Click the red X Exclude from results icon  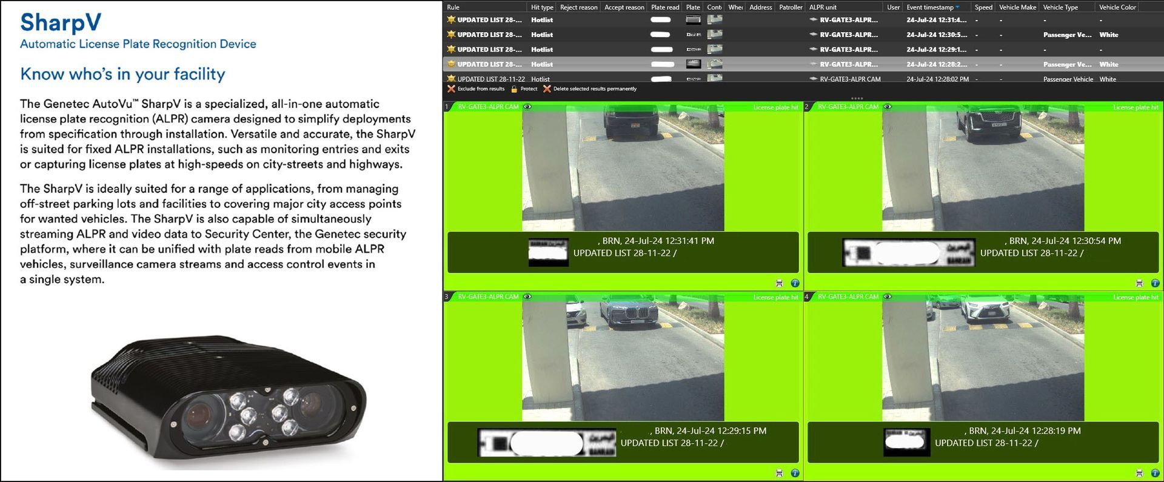(451, 89)
